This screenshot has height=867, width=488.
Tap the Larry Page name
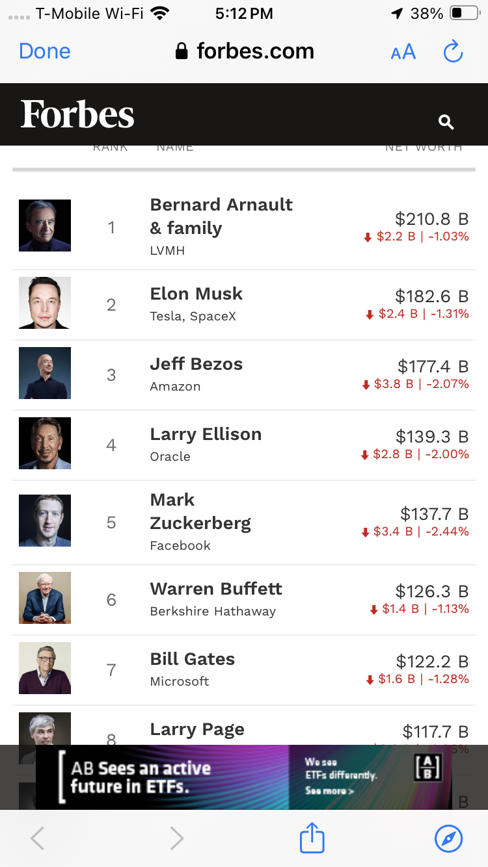coord(197,729)
